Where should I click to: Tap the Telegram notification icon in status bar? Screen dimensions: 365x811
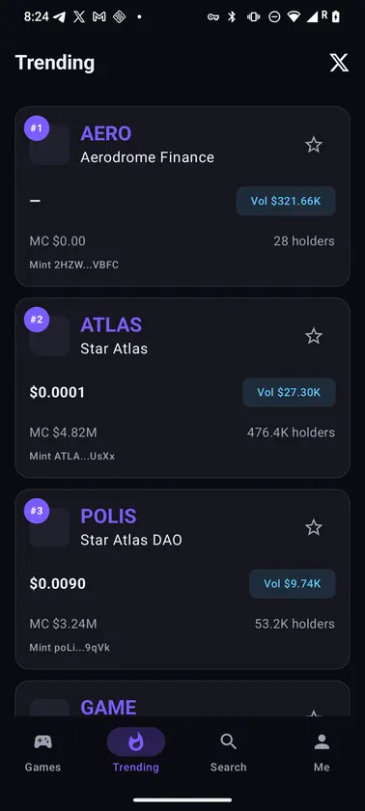(60, 16)
